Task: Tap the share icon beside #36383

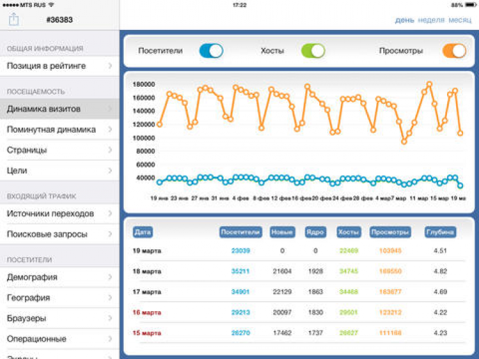Action: [14, 20]
